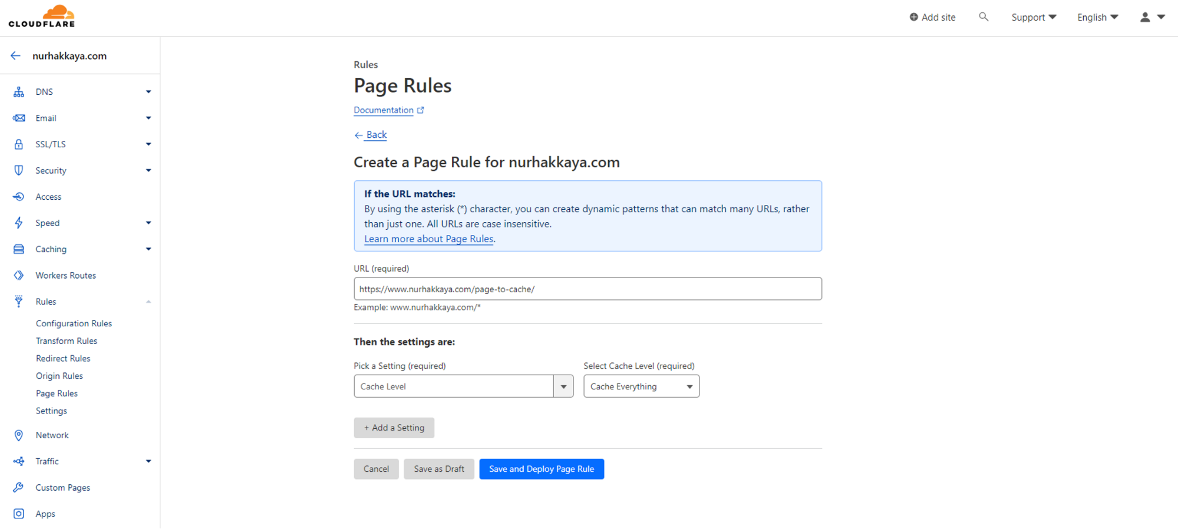This screenshot has height=529, width=1178.
Task: Open Page Rules submenu item
Action: point(57,394)
